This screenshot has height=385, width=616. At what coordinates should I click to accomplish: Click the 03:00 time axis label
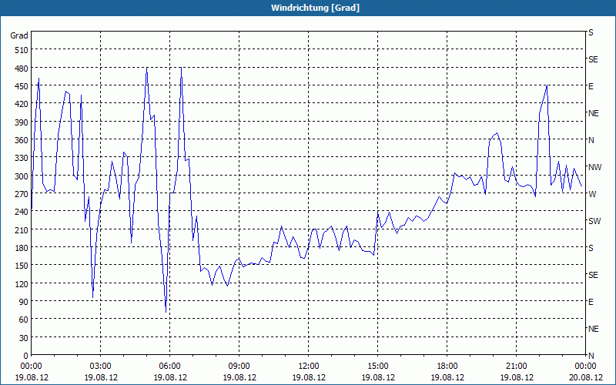coord(101,367)
